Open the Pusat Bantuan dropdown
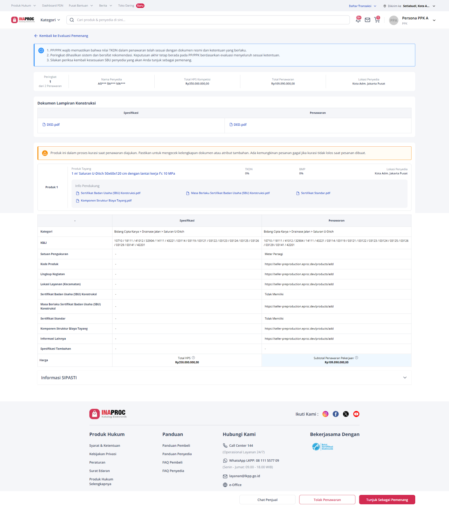 pos(81,6)
